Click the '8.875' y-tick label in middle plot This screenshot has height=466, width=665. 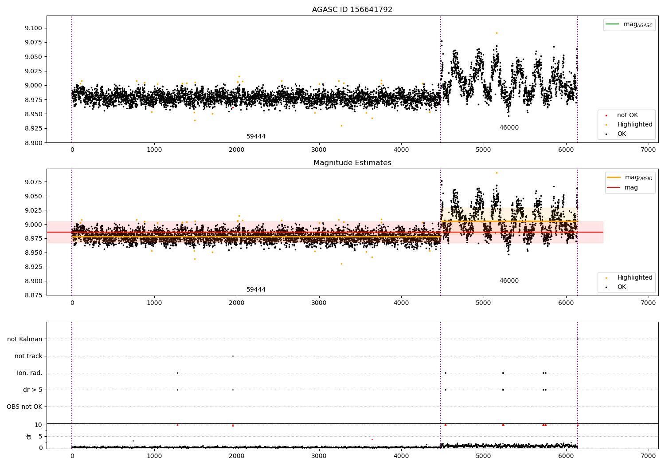pyautogui.click(x=34, y=295)
